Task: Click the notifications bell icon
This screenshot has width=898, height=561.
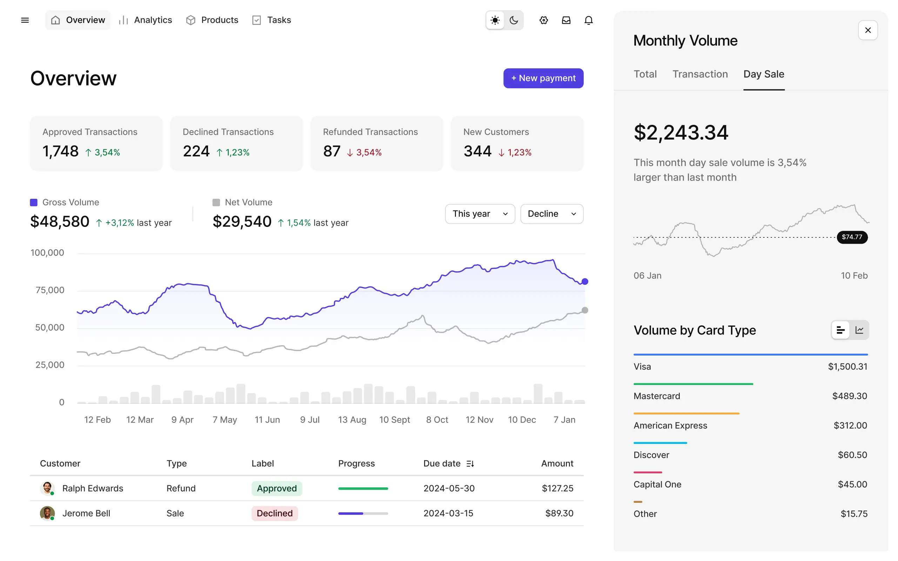Action: [589, 20]
